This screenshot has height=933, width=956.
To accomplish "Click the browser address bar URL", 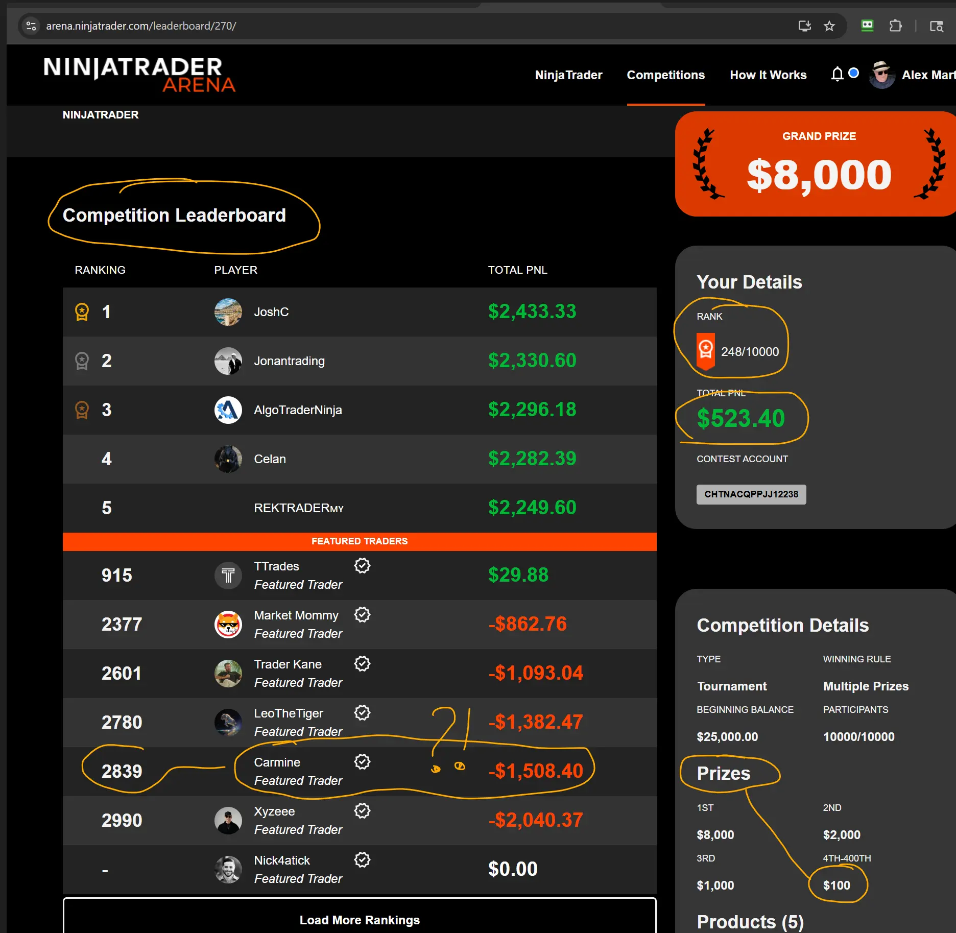I will pos(141,26).
